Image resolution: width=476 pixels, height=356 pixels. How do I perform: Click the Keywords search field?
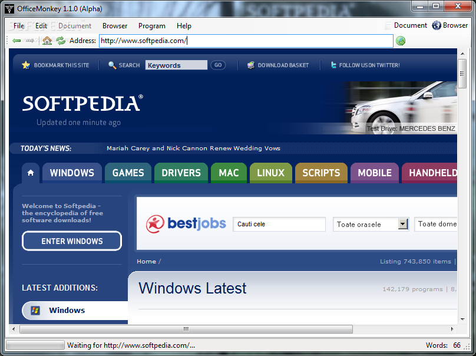pos(176,65)
